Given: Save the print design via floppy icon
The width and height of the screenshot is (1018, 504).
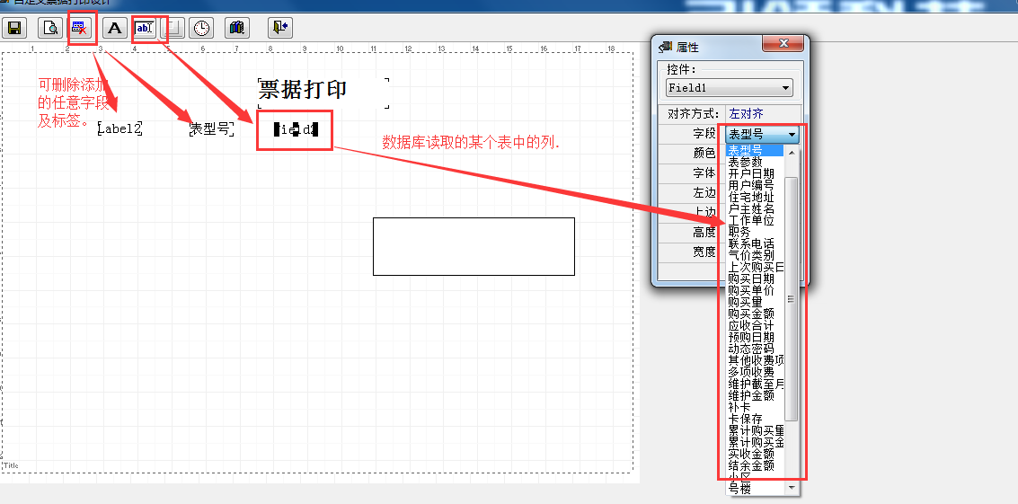Looking at the screenshot, I should 13,28.
